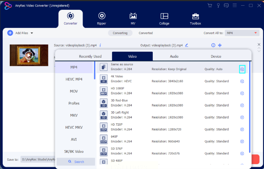Expand the Convert All to MP4 dropdown
This screenshot has height=169, width=264.
tap(241, 33)
